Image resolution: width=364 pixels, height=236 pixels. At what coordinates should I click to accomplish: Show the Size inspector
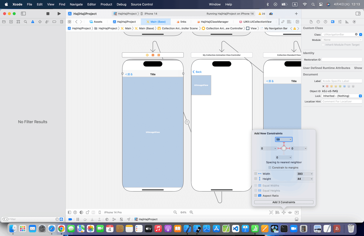[347, 22]
